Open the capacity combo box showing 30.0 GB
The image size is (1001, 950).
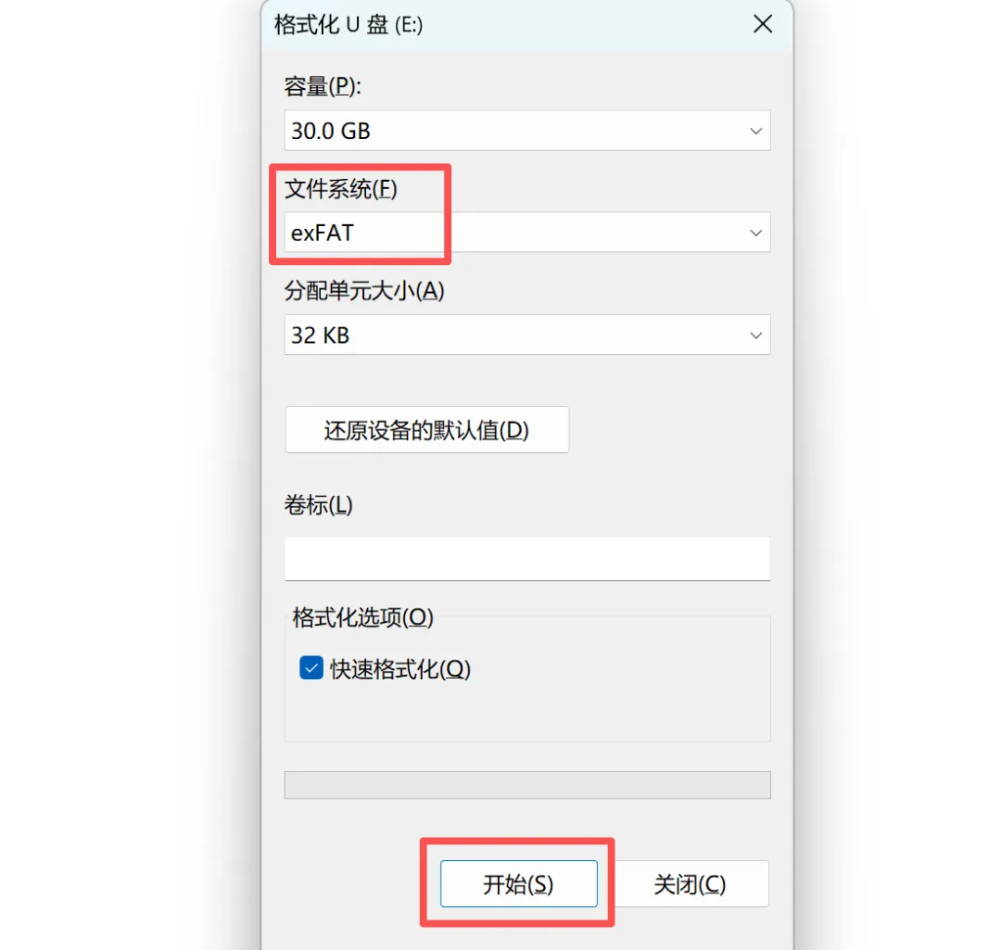coord(527,131)
